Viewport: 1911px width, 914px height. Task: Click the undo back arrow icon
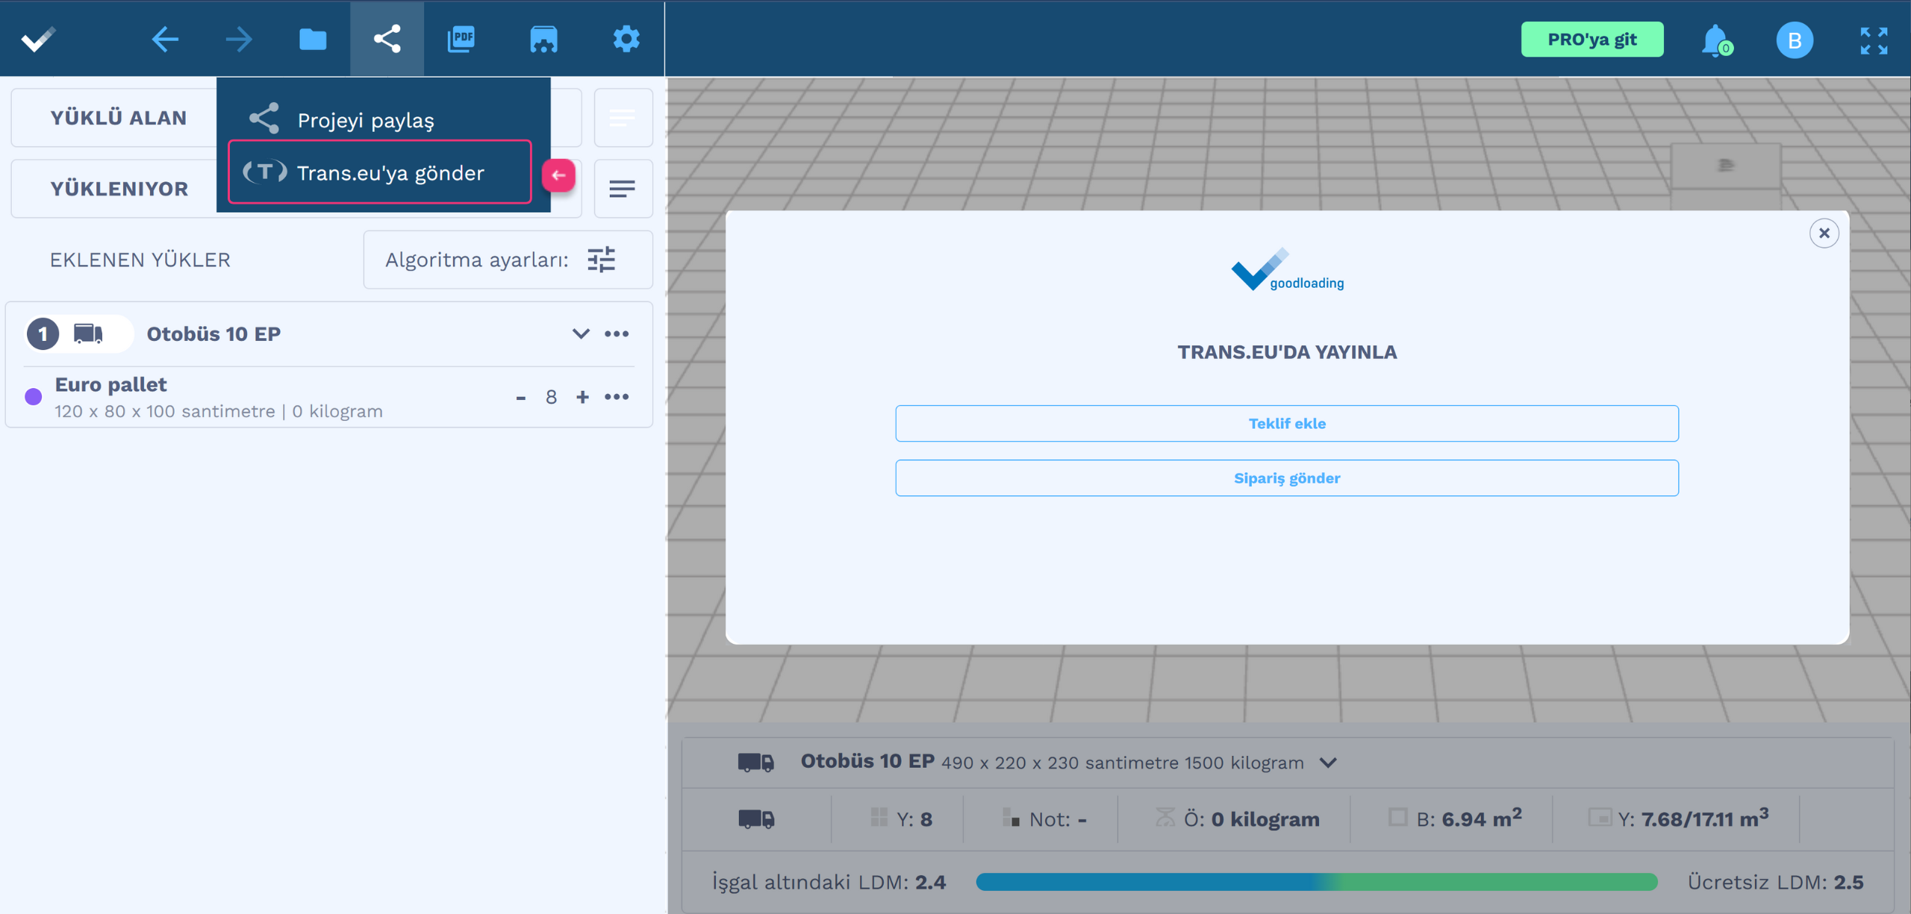click(164, 39)
